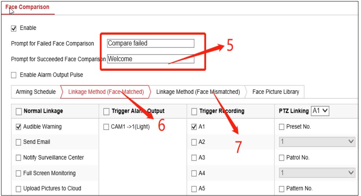
Task: Uncheck the Audible Warning option
Action: tap(18, 127)
